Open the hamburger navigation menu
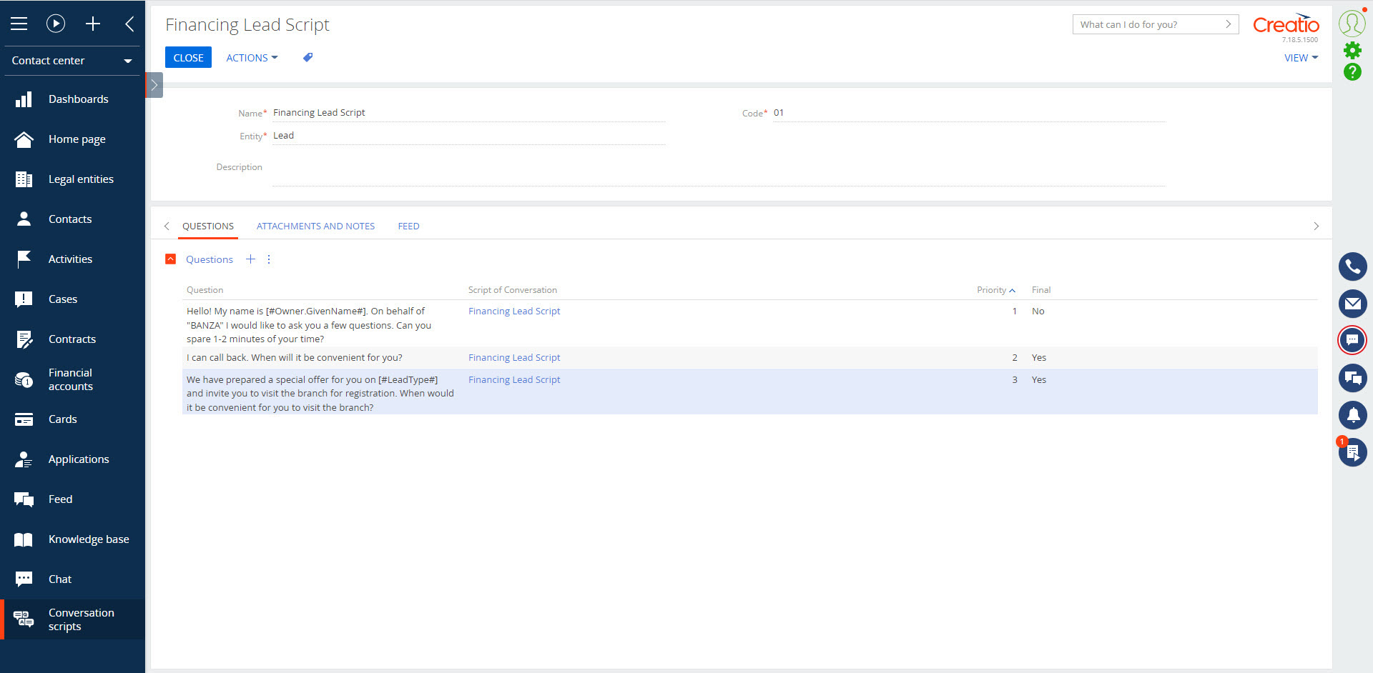The height and width of the screenshot is (673, 1373). coord(19,24)
